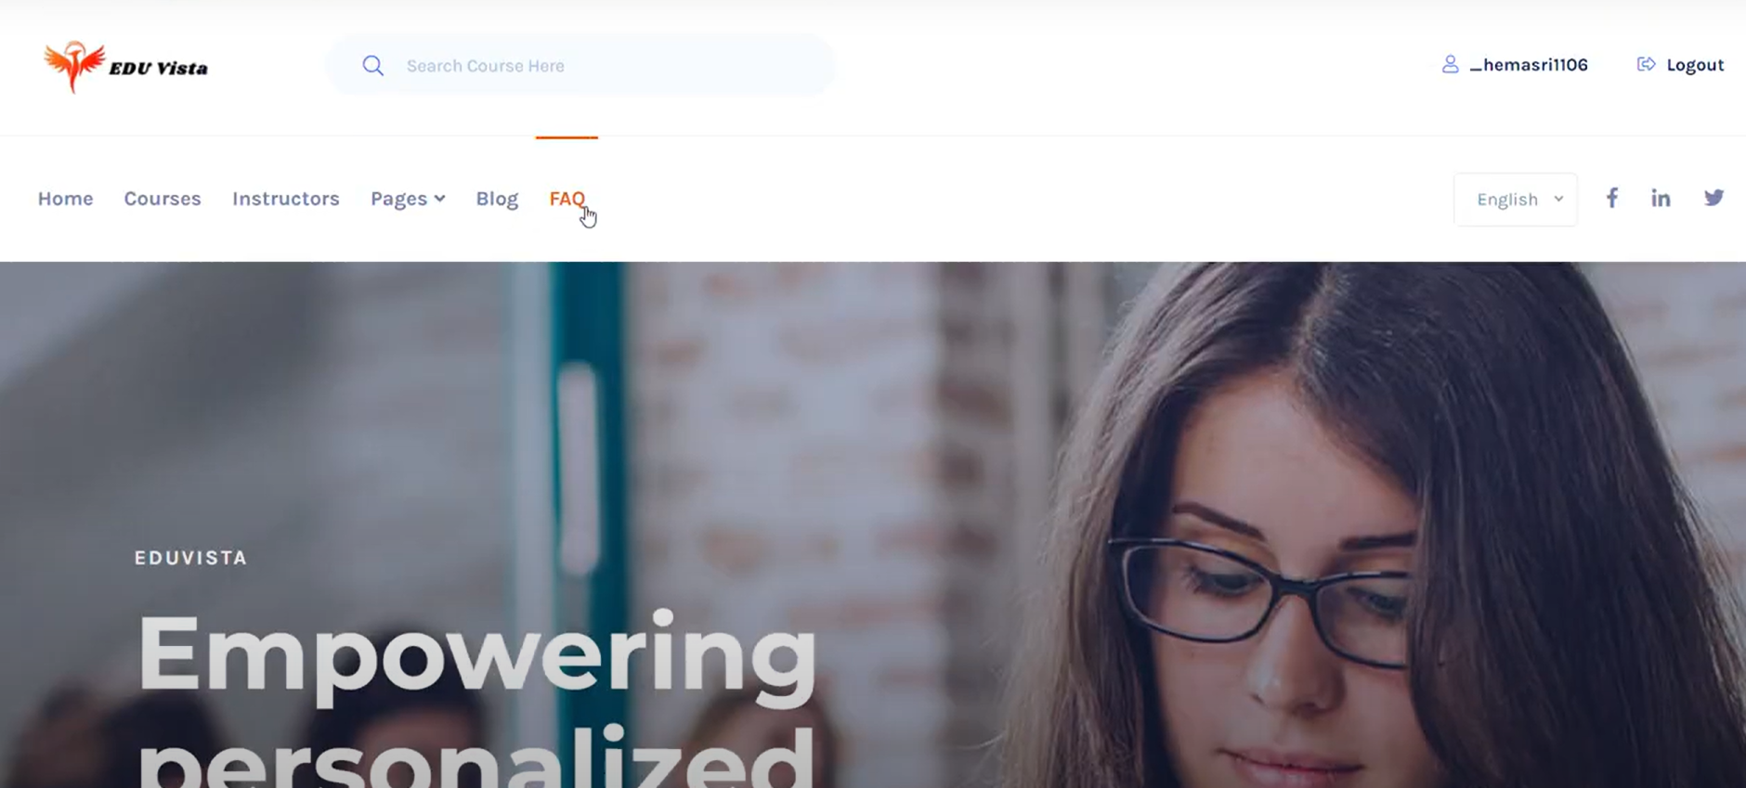Select the FAQ menu item
Image resolution: width=1746 pixels, height=788 pixels.
point(567,199)
